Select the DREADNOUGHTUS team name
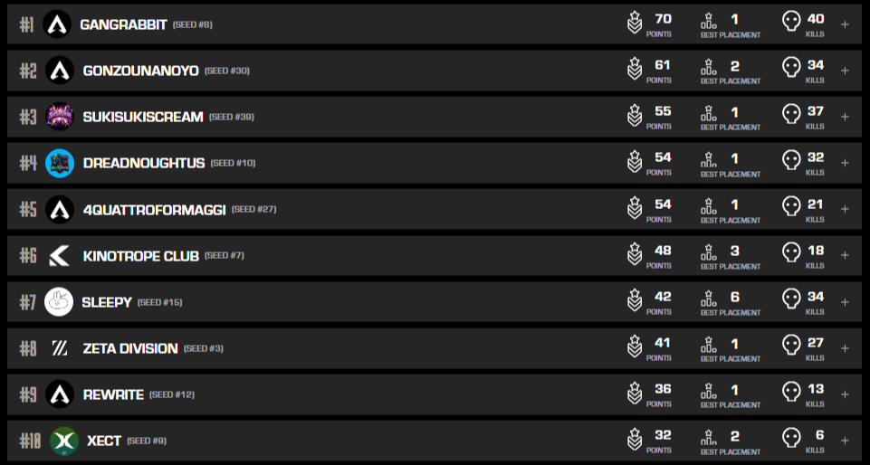The width and height of the screenshot is (870, 465). tap(142, 163)
